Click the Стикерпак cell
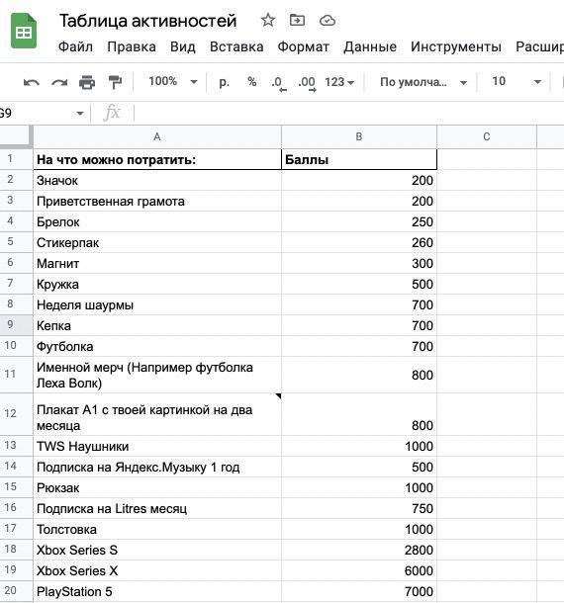This screenshot has width=564, height=603. coord(157,242)
